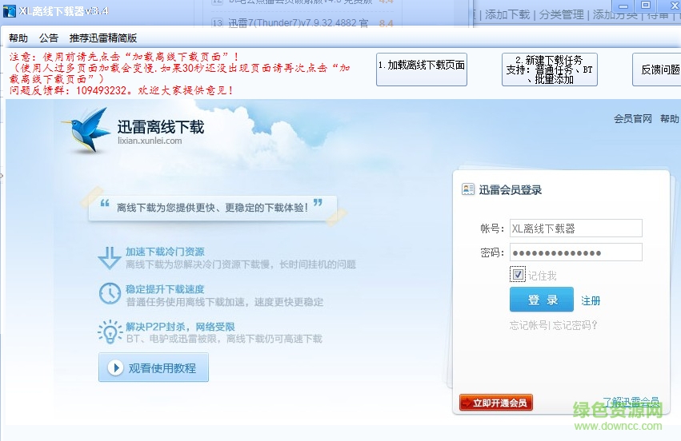This screenshot has height=441, width=681.
Task: Open the 会员官网 link
Action: point(633,119)
